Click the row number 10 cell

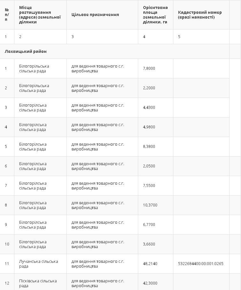tap(7, 244)
